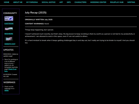The image size is (139, 104).
Task: Click the 'ORIGINALLY WRITTEN: July 2025' line
Action: (x=39, y=20)
